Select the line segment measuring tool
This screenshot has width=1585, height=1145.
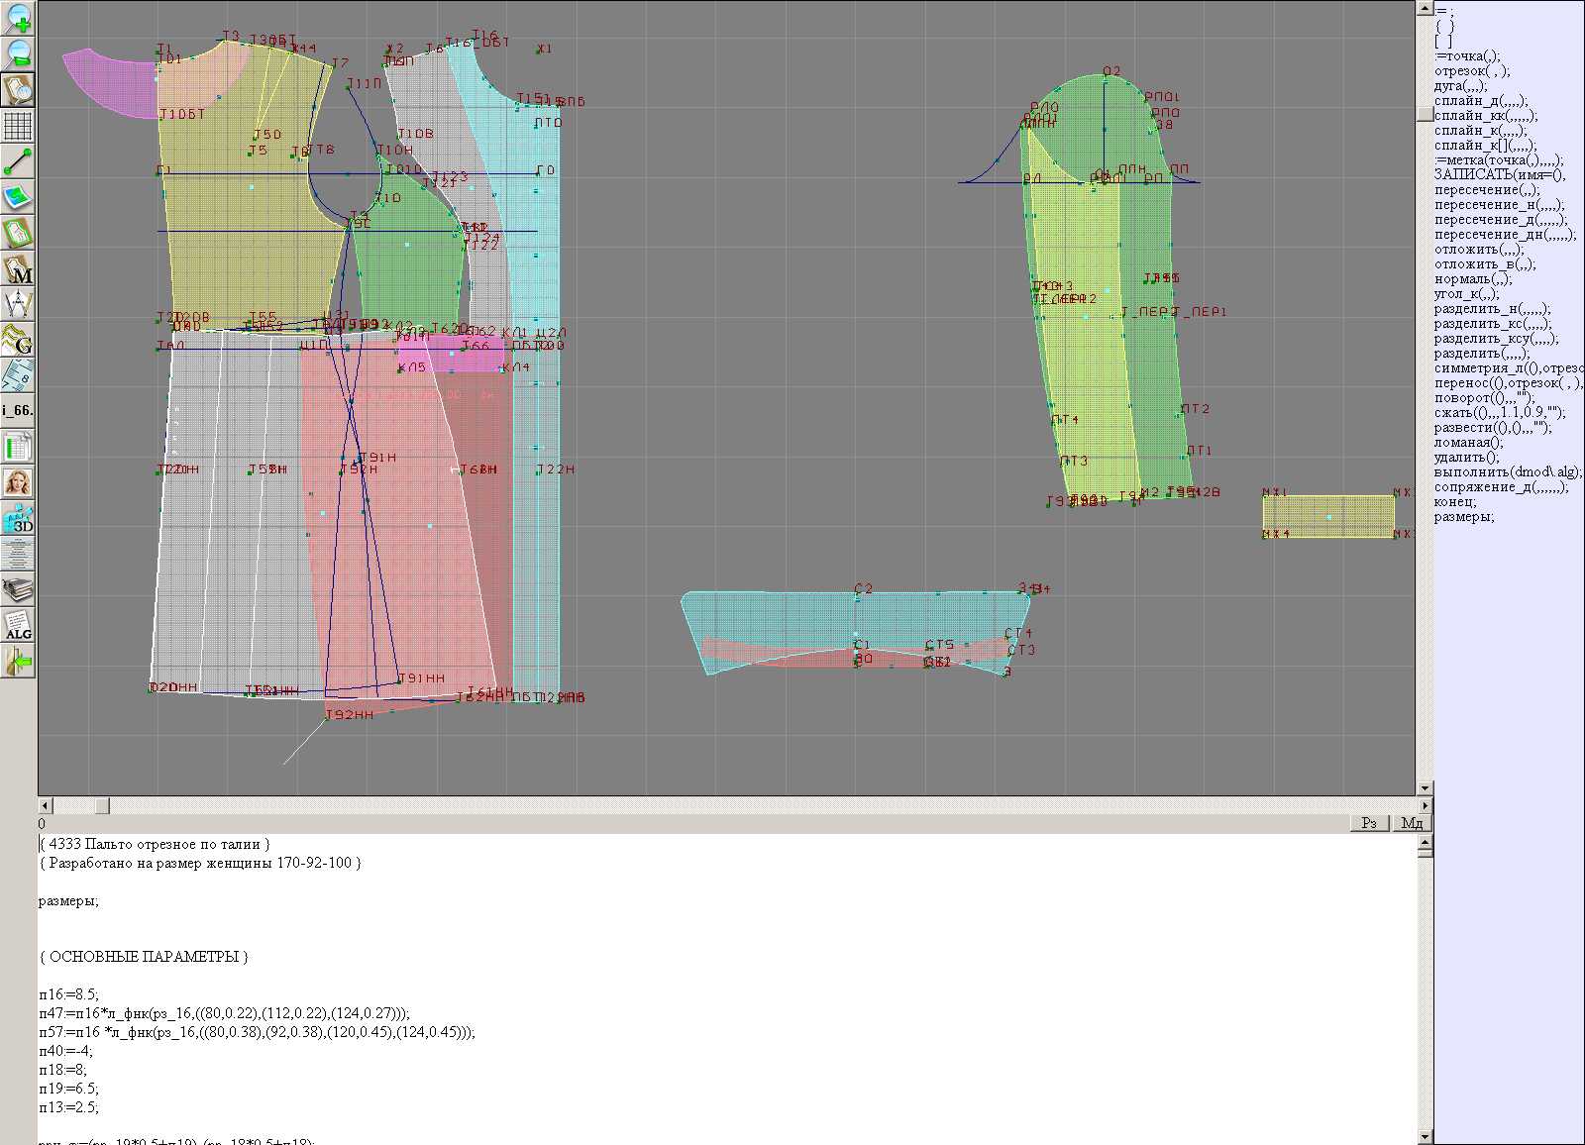18,161
